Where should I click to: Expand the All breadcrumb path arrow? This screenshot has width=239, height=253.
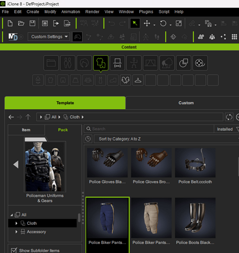(59, 117)
